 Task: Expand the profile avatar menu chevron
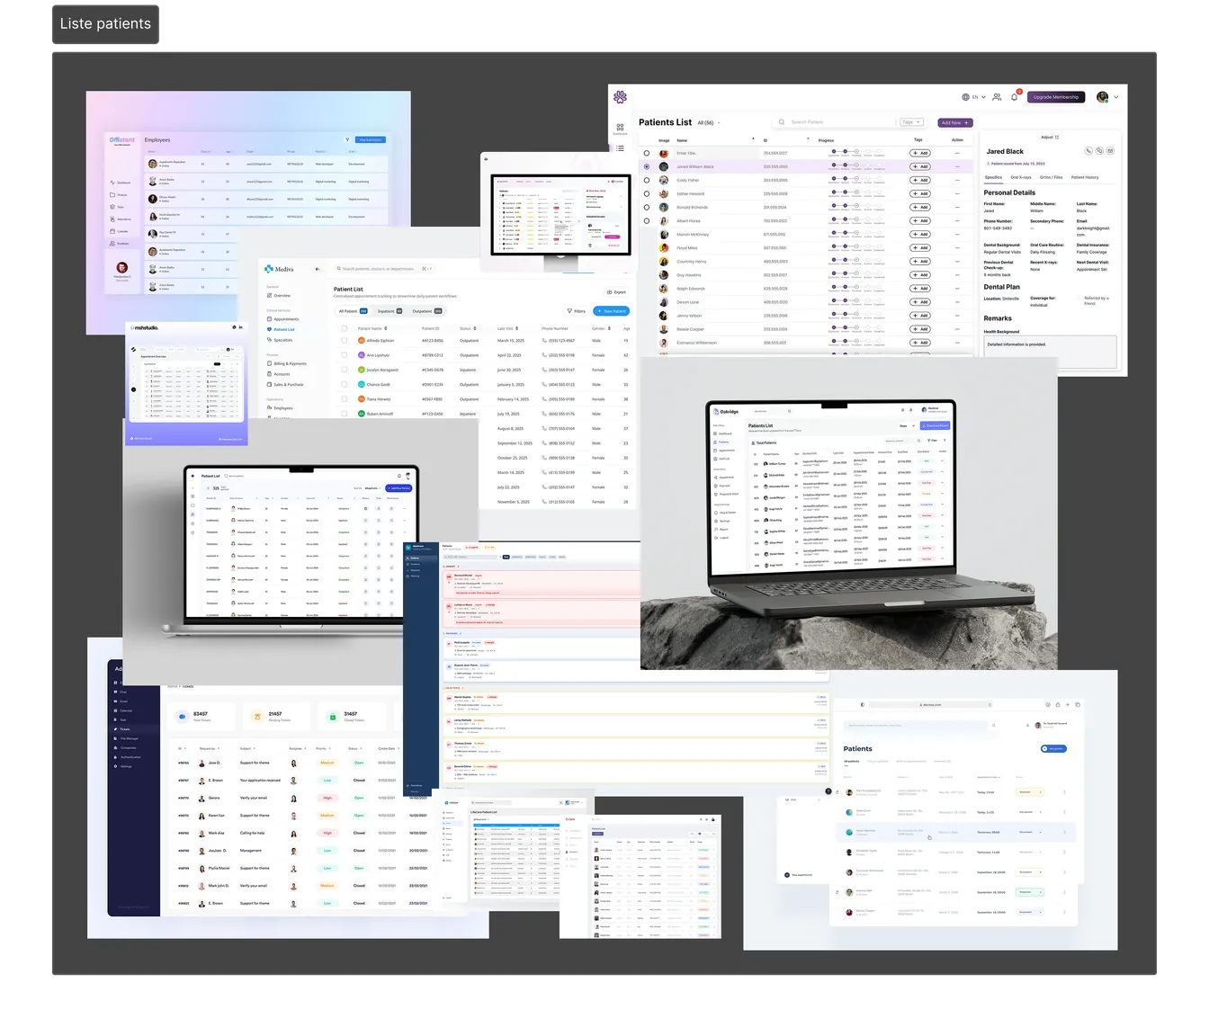pos(1116,97)
